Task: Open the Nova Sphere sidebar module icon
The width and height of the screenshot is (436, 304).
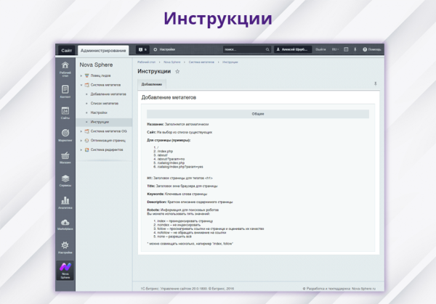Action: click(65, 271)
